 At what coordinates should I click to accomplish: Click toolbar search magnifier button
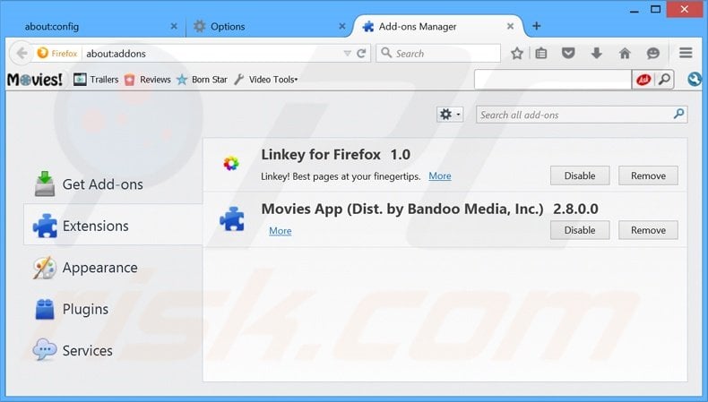664,80
